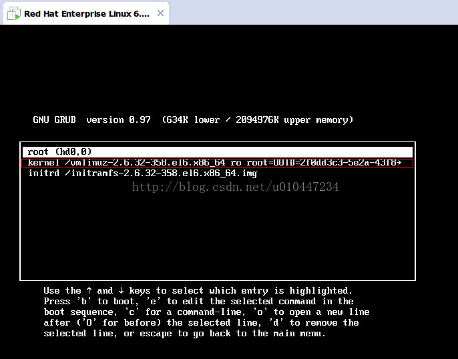458x359 pixels.
Task: Click the 'Use the ↑ and ↓ keys' help line
Action: coord(198,291)
